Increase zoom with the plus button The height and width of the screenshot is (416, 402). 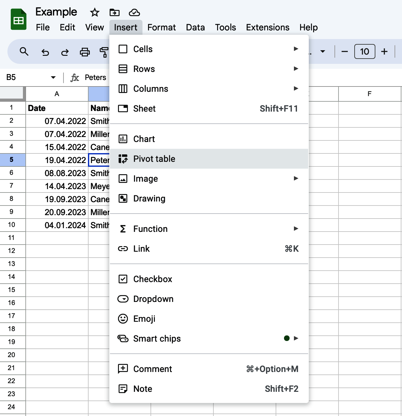coord(384,51)
